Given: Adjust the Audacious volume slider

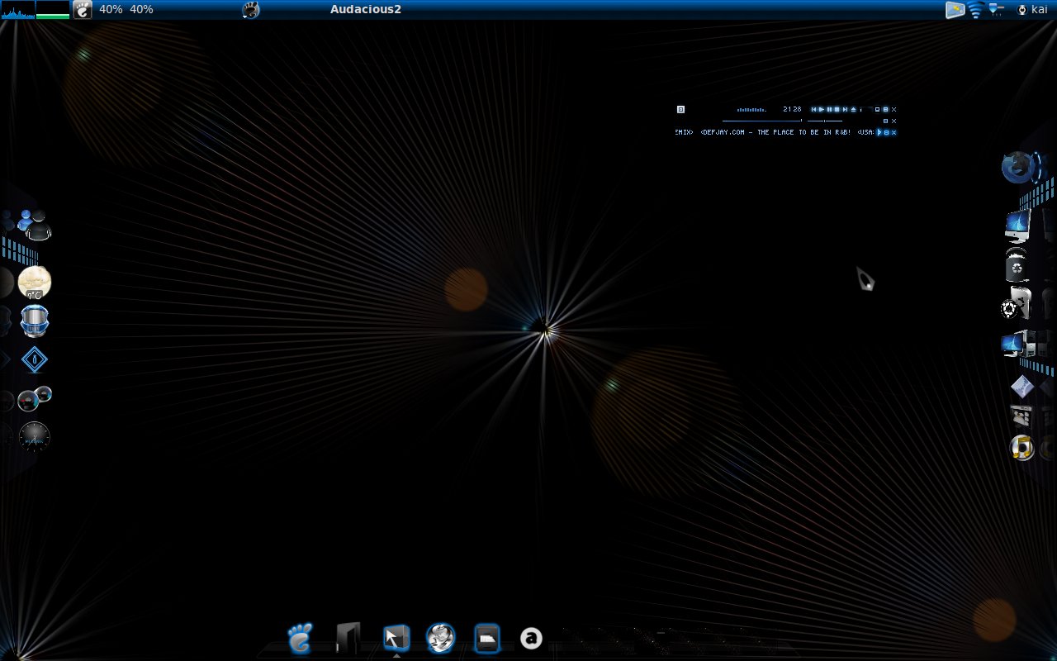Looking at the screenshot, I should [x=825, y=121].
